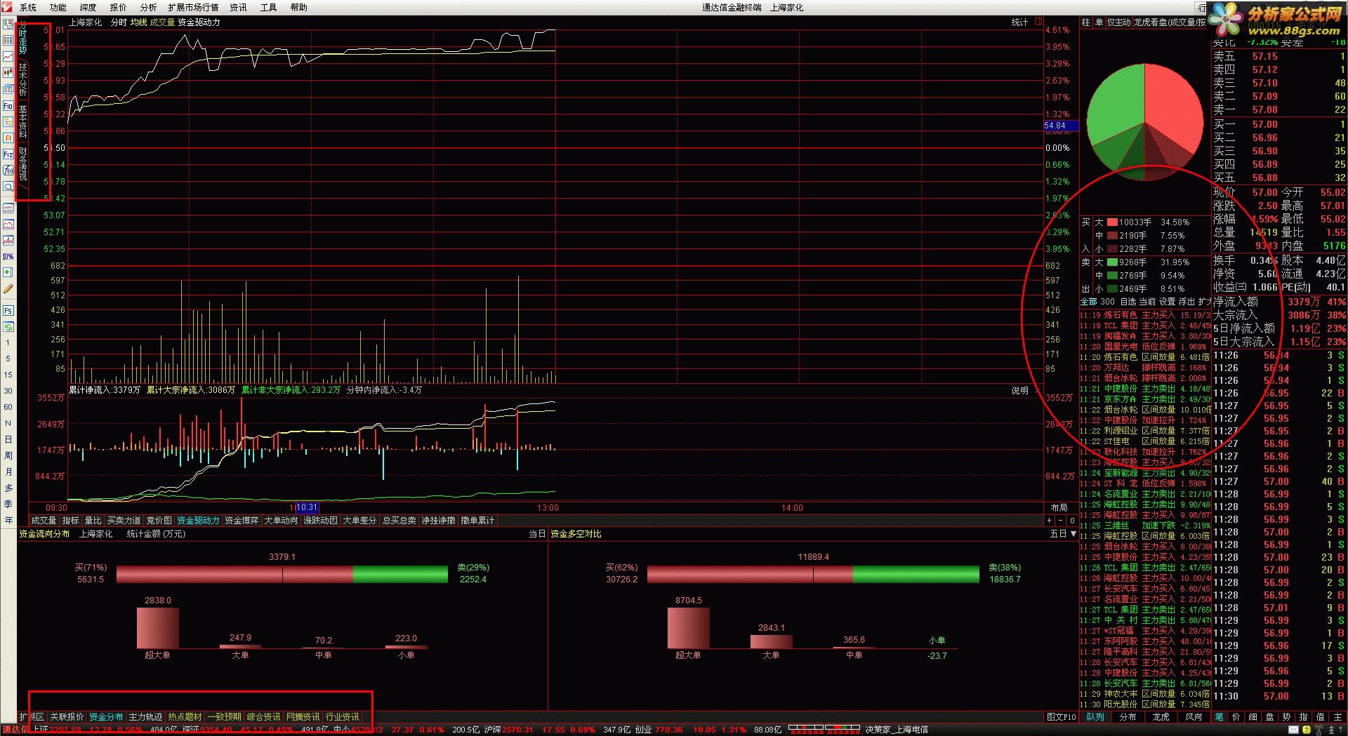Click the 自选 filter in alert list header
Viewport: 1348px width, 736px height.
point(1128,302)
